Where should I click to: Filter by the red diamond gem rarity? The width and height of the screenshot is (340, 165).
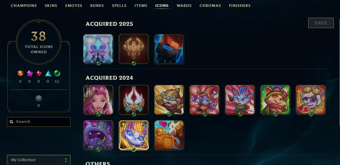point(39,74)
